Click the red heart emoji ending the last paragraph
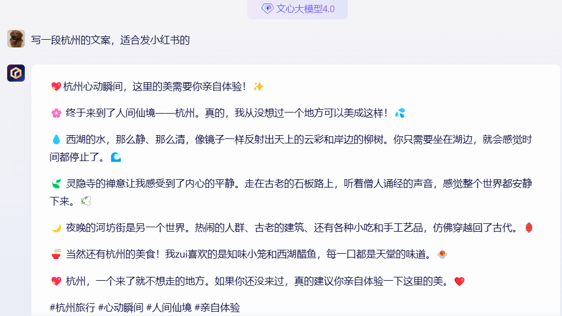Screen dimensions: 562x316 click(460, 281)
